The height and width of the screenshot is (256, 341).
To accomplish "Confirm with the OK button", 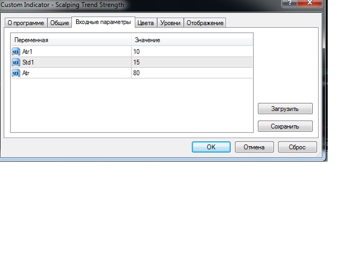I will click(211, 147).
